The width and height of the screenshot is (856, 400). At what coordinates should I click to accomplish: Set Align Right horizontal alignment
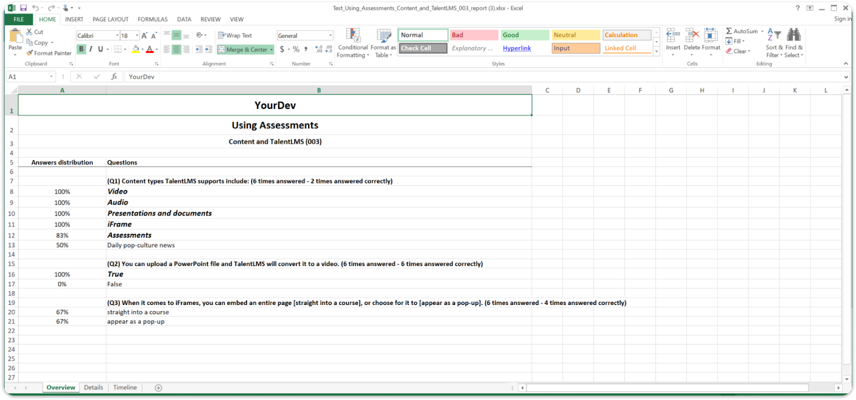(186, 49)
